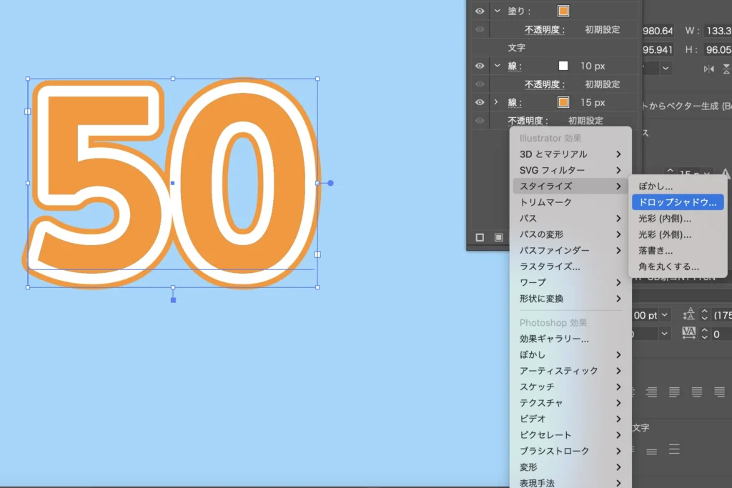Click the add new stroke icon in Appearance panel
The width and height of the screenshot is (732, 488).
(480, 237)
